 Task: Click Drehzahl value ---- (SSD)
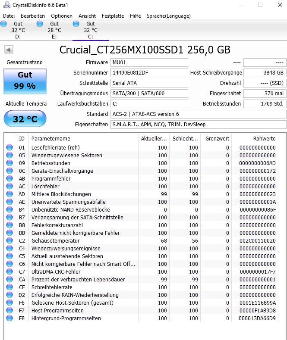click(265, 83)
